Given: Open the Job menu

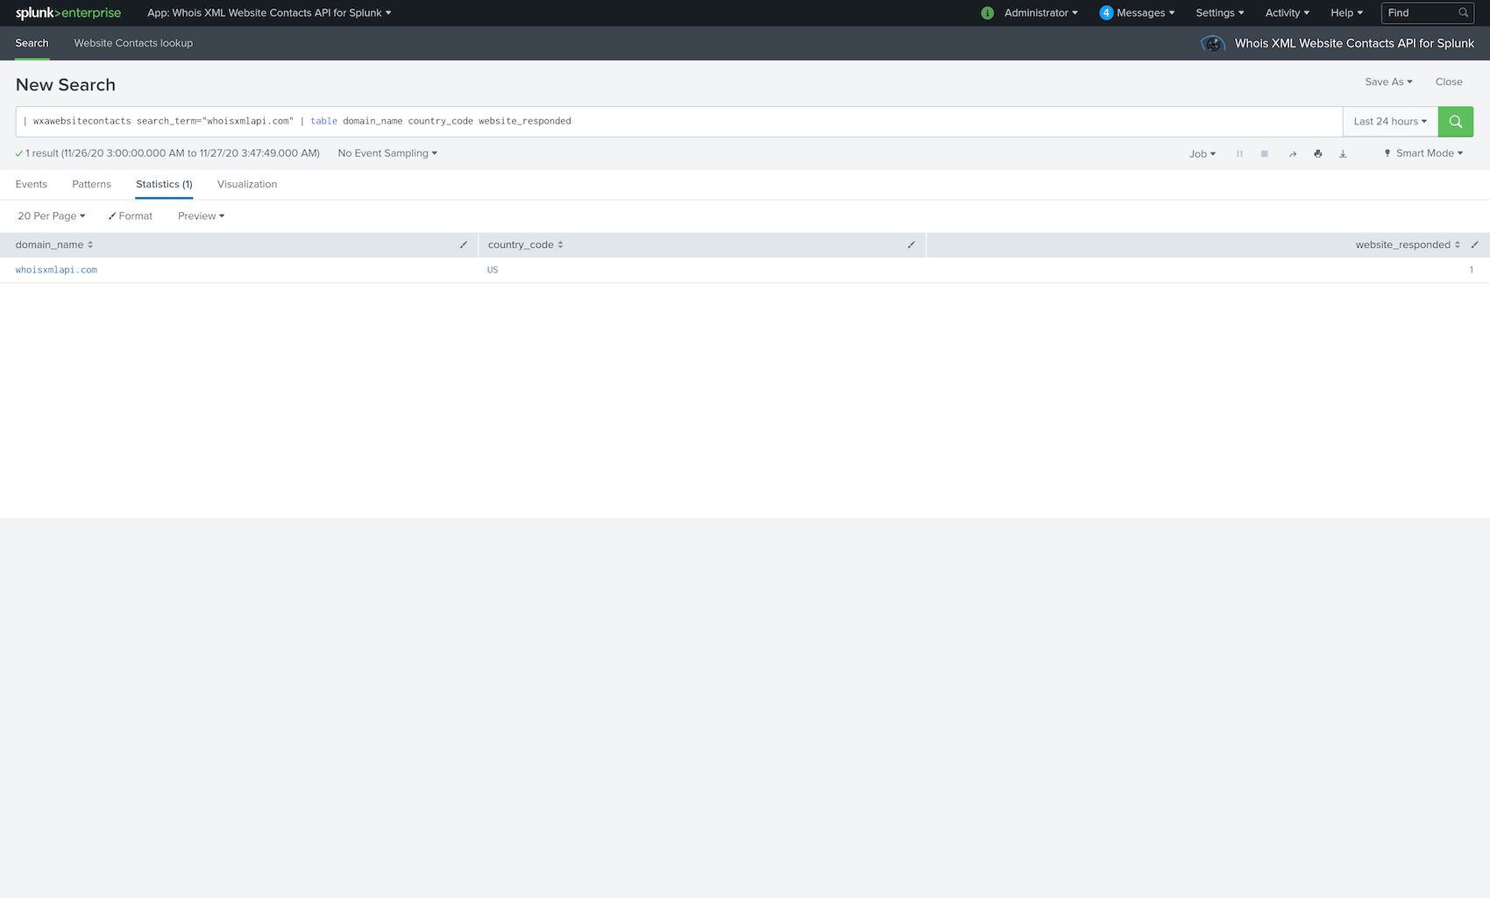Looking at the screenshot, I should click(1203, 153).
